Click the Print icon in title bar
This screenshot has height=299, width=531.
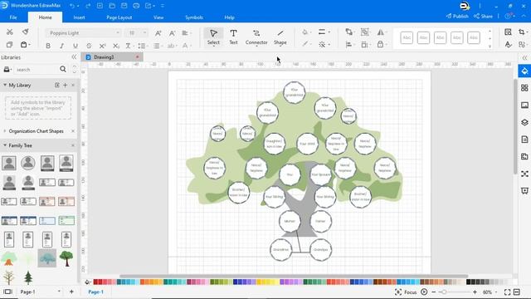click(136, 6)
